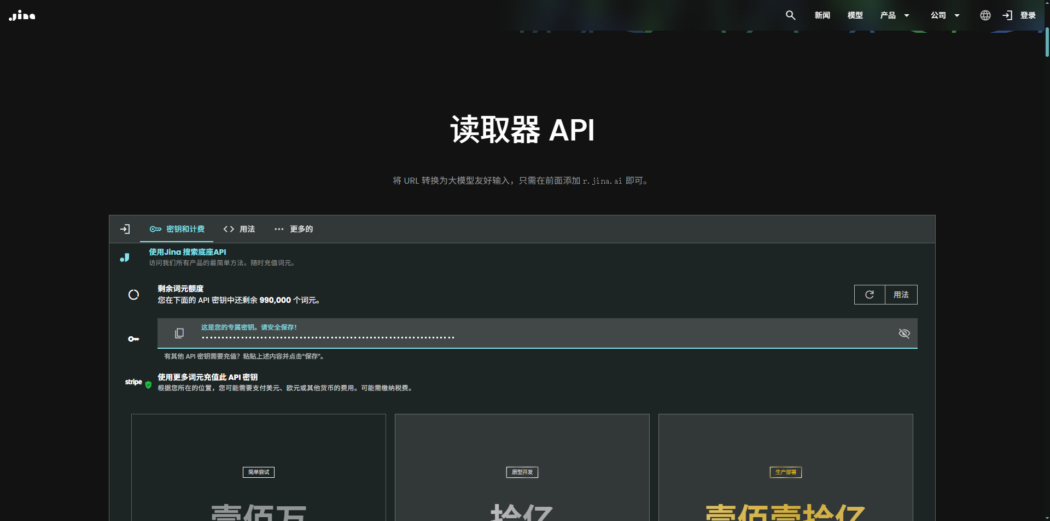
Task: Open the 使用Jina 搜索底座API link
Action: point(187,252)
